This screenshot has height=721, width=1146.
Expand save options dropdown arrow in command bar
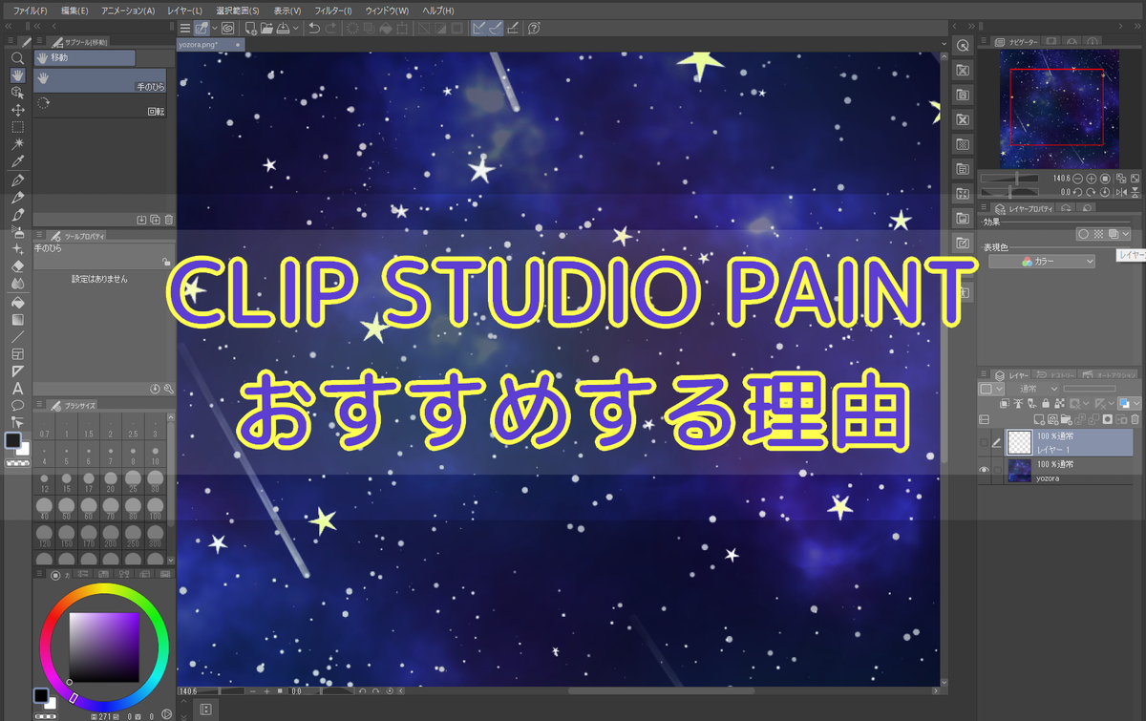click(x=295, y=28)
